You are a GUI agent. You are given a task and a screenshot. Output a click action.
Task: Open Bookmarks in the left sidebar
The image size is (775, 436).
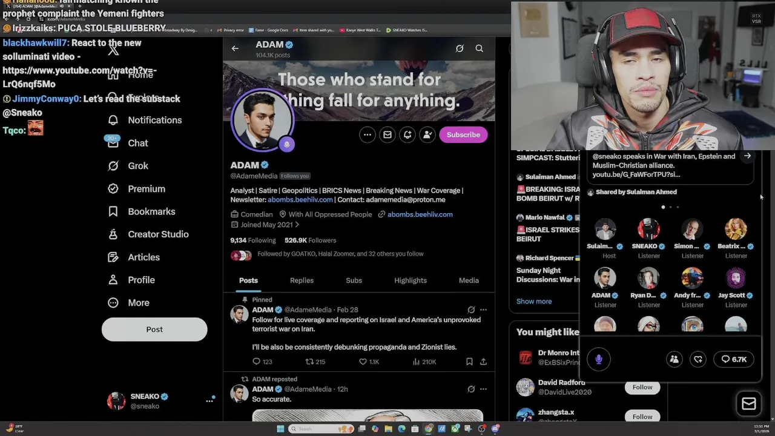[141, 211]
